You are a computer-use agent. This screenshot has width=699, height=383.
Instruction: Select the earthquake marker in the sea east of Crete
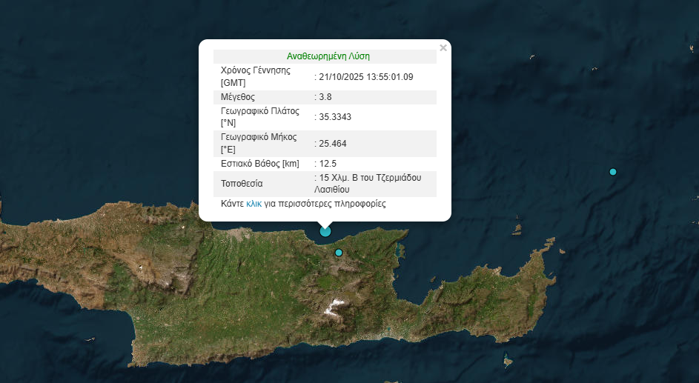(x=613, y=172)
